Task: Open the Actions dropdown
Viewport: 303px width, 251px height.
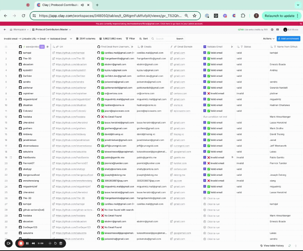Action: point(269,39)
